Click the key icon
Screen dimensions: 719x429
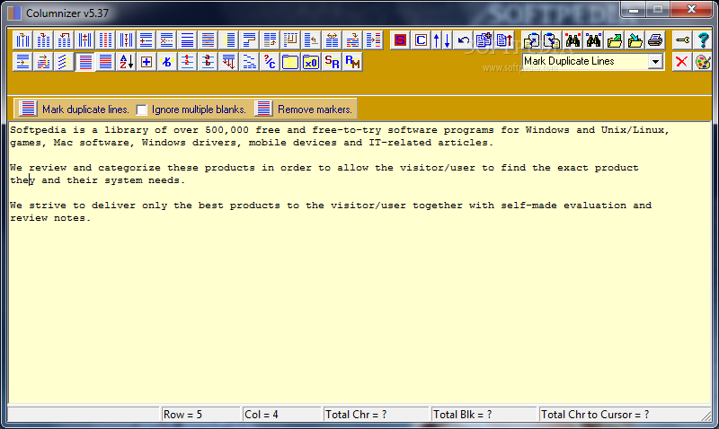click(x=682, y=40)
